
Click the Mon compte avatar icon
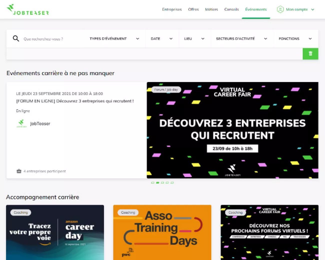point(280,9)
